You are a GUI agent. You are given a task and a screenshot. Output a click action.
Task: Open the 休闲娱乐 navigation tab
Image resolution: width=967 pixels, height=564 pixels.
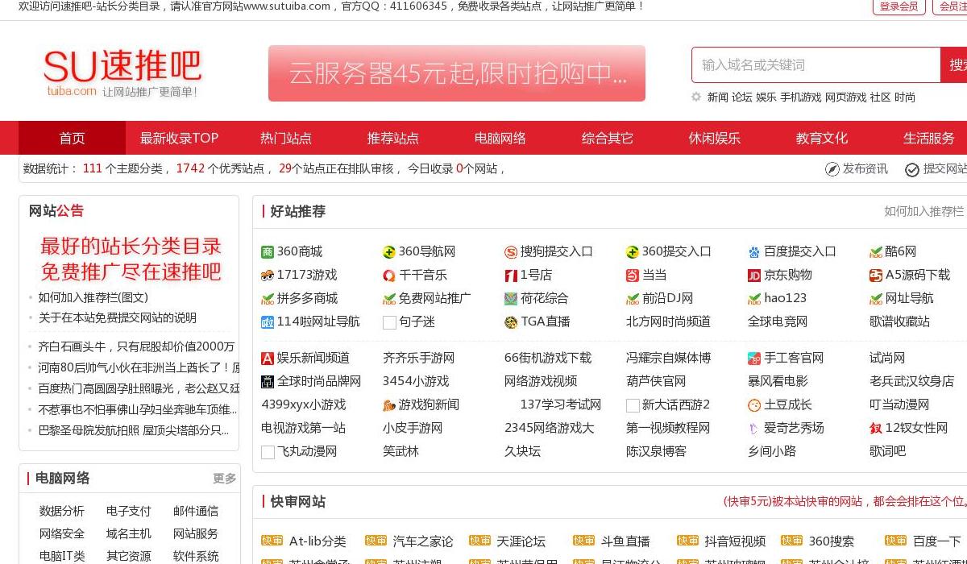click(715, 138)
